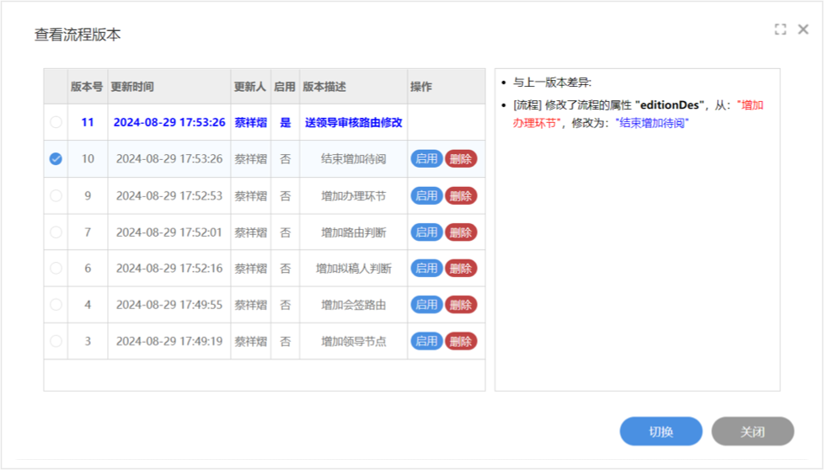This screenshot has height=470, width=824.
Task: Pick the version 4 radio button
Action: (56, 304)
